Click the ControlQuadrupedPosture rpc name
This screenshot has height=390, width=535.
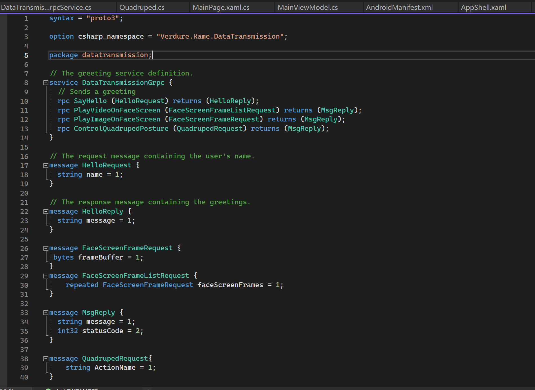121,128
